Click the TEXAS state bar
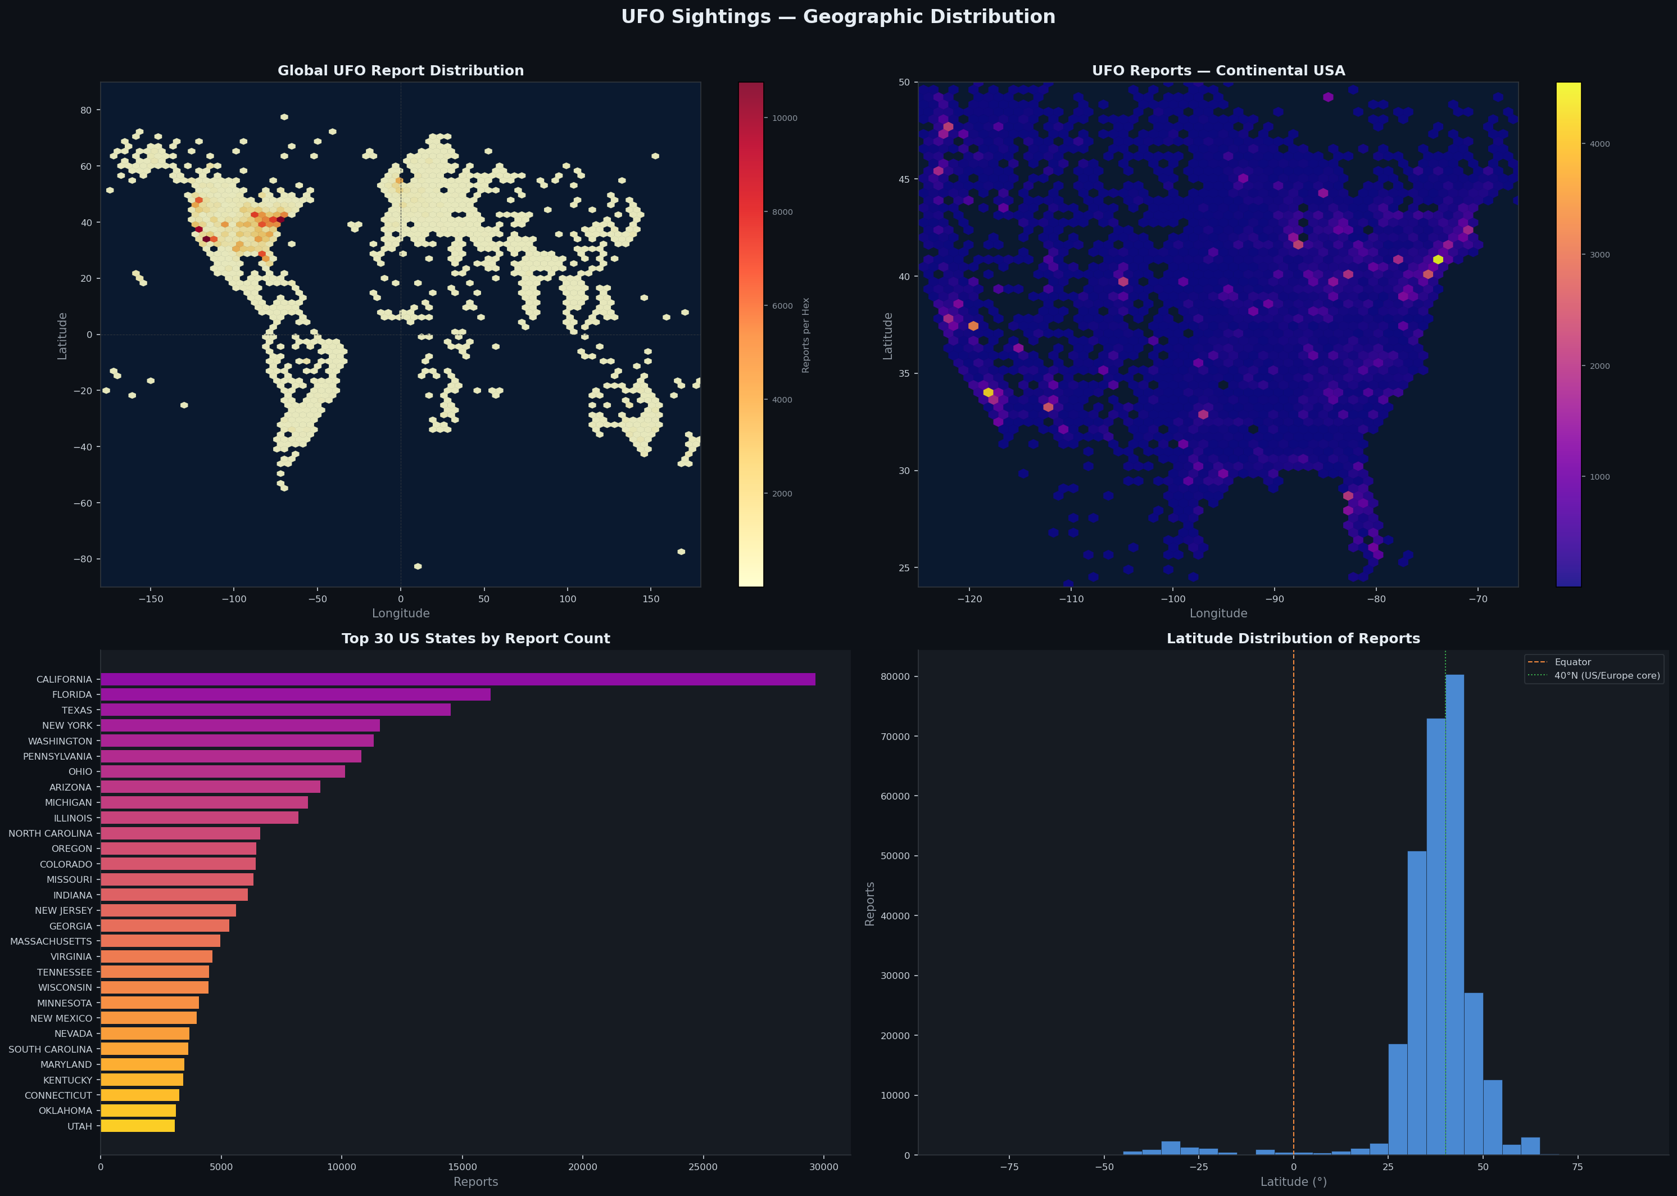The width and height of the screenshot is (1677, 1196). tap(275, 710)
